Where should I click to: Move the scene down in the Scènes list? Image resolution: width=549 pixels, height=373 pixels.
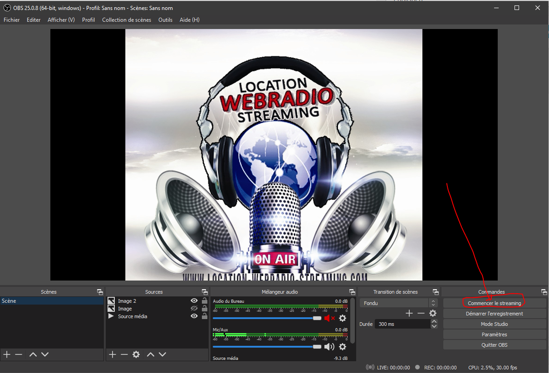coord(44,354)
